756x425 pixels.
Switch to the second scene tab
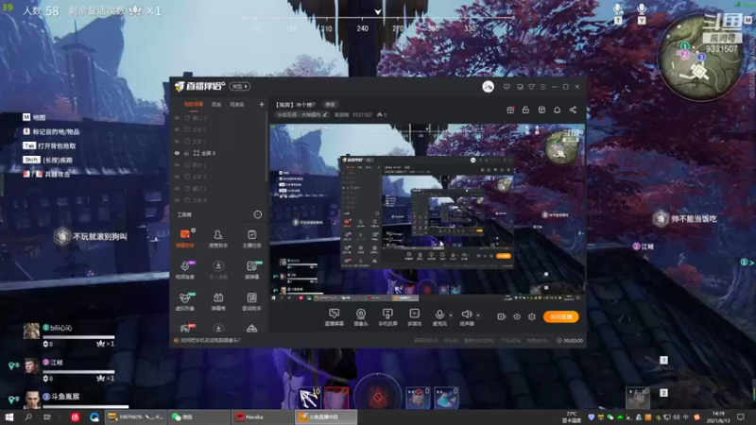click(x=216, y=104)
